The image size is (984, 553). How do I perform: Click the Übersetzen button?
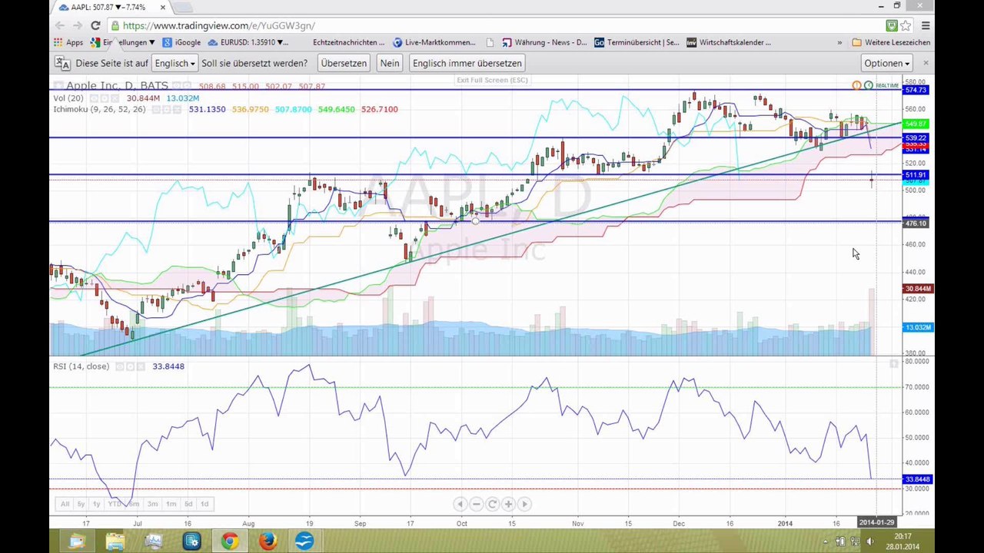(x=344, y=63)
